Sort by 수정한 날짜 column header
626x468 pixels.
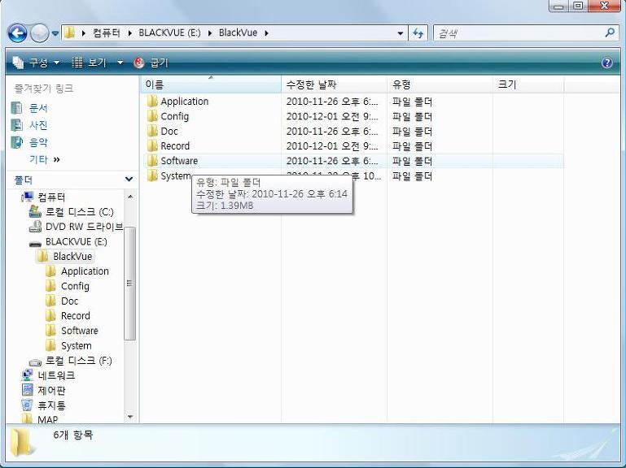click(334, 84)
